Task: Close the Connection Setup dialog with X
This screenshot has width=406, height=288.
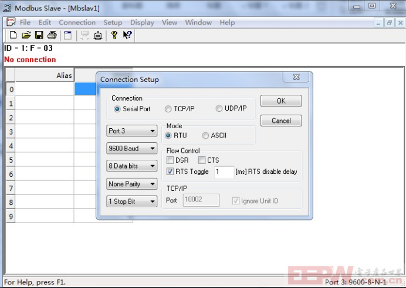Action: click(296, 77)
